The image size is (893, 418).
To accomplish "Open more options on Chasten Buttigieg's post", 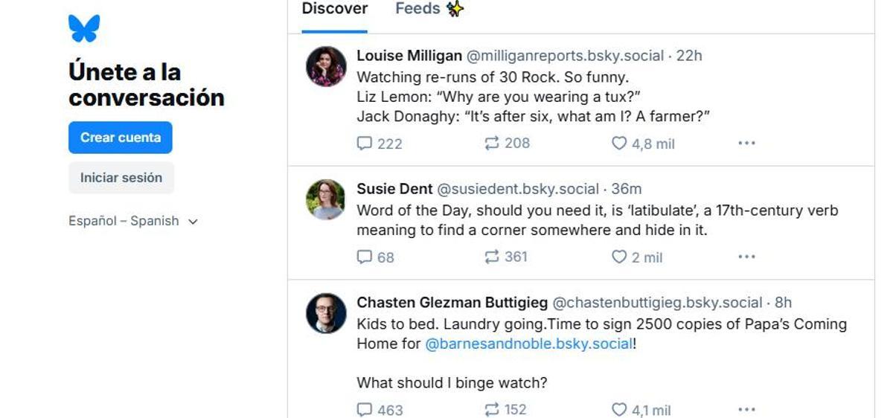I will pyautogui.click(x=746, y=410).
